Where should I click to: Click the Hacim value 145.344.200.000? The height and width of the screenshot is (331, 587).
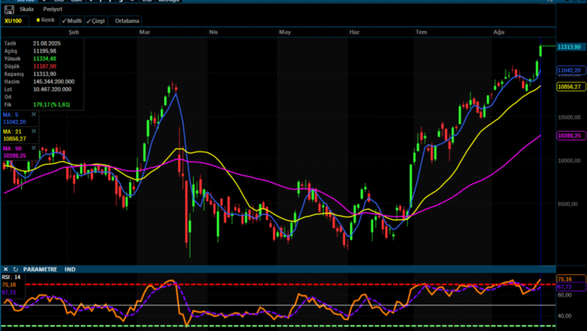(54, 82)
